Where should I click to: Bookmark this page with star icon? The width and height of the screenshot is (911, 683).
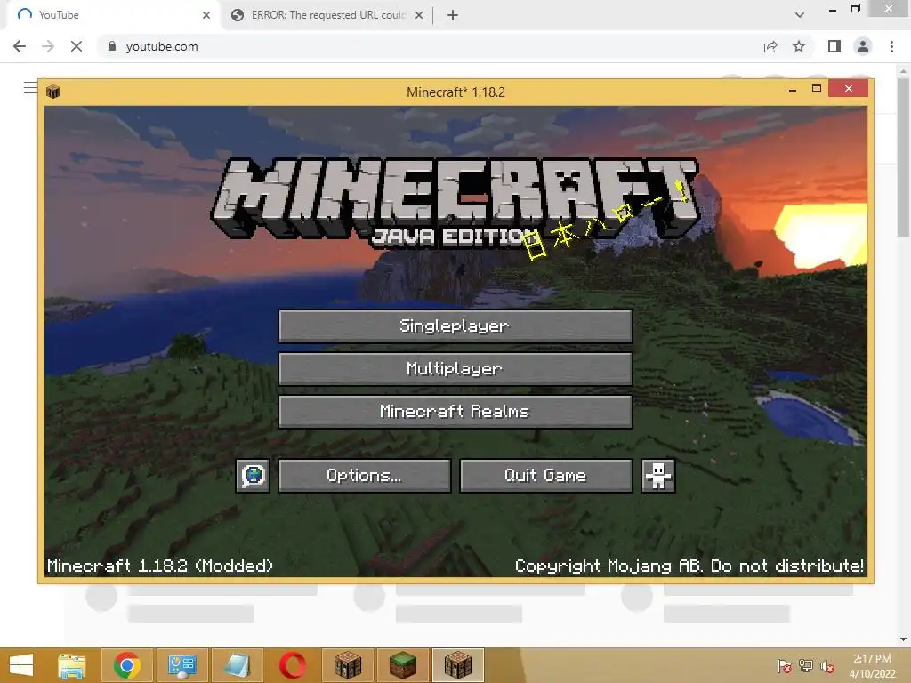[799, 46]
